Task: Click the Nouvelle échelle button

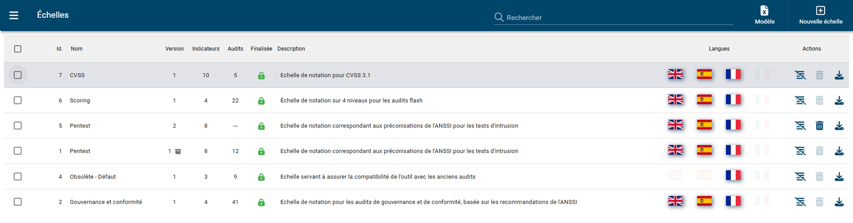Action: point(820,15)
